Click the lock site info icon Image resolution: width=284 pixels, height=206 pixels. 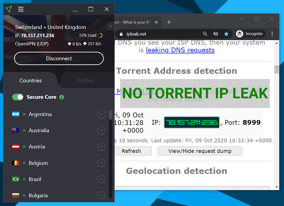[121, 34]
